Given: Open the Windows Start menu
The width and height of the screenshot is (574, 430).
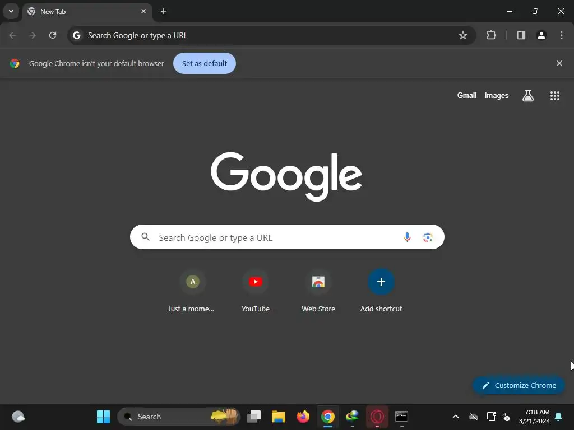Looking at the screenshot, I should [103, 417].
